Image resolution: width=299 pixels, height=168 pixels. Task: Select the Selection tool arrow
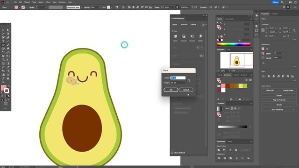pyautogui.click(x=3, y=30)
